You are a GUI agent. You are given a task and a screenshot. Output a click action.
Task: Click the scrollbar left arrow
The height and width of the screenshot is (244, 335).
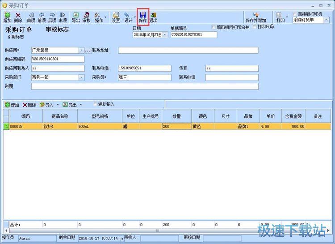click(6, 231)
